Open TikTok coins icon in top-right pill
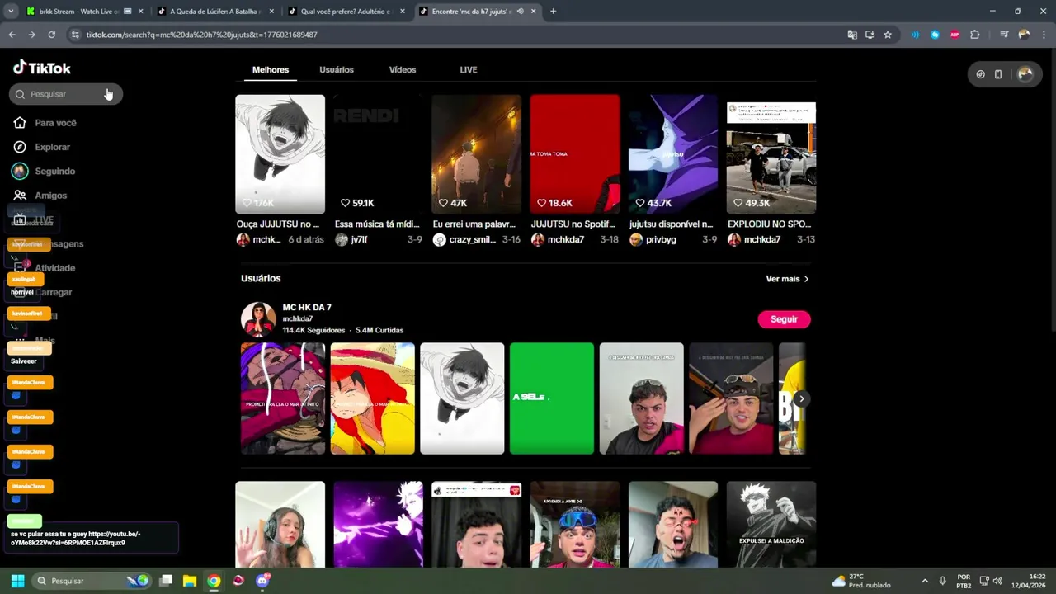The height and width of the screenshot is (594, 1056). tap(980, 74)
